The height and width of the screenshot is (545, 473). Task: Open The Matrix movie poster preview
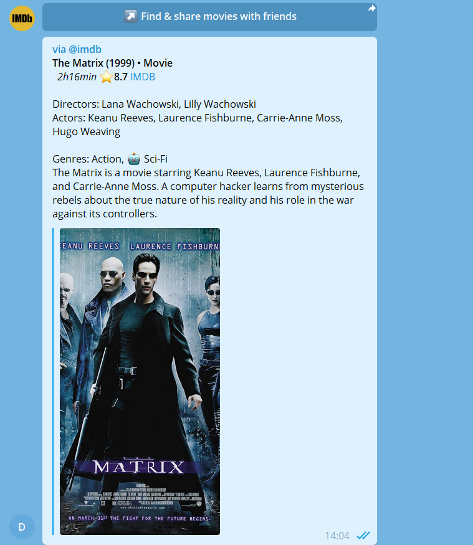click(x=140, y=381)
